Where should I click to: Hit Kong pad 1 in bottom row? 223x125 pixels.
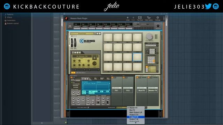[x=108, y=67]
